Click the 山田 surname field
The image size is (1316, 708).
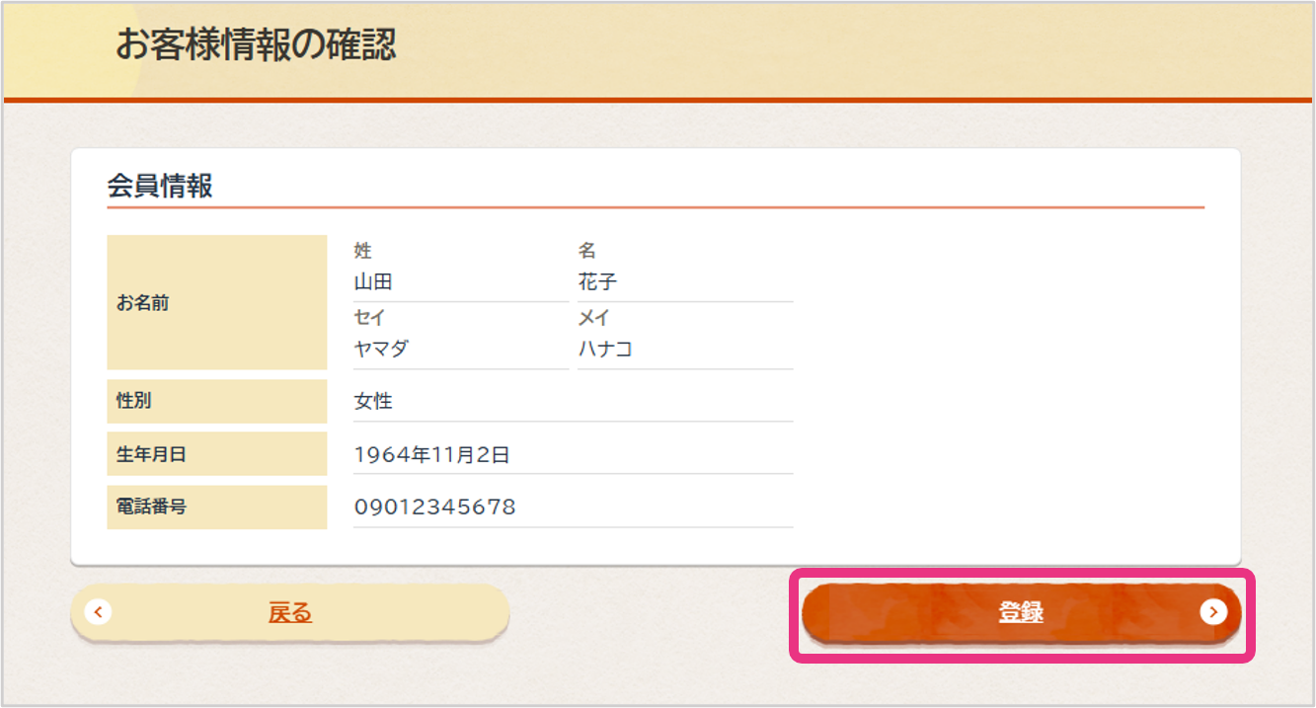pyautogui.click(x=374, y=282)
